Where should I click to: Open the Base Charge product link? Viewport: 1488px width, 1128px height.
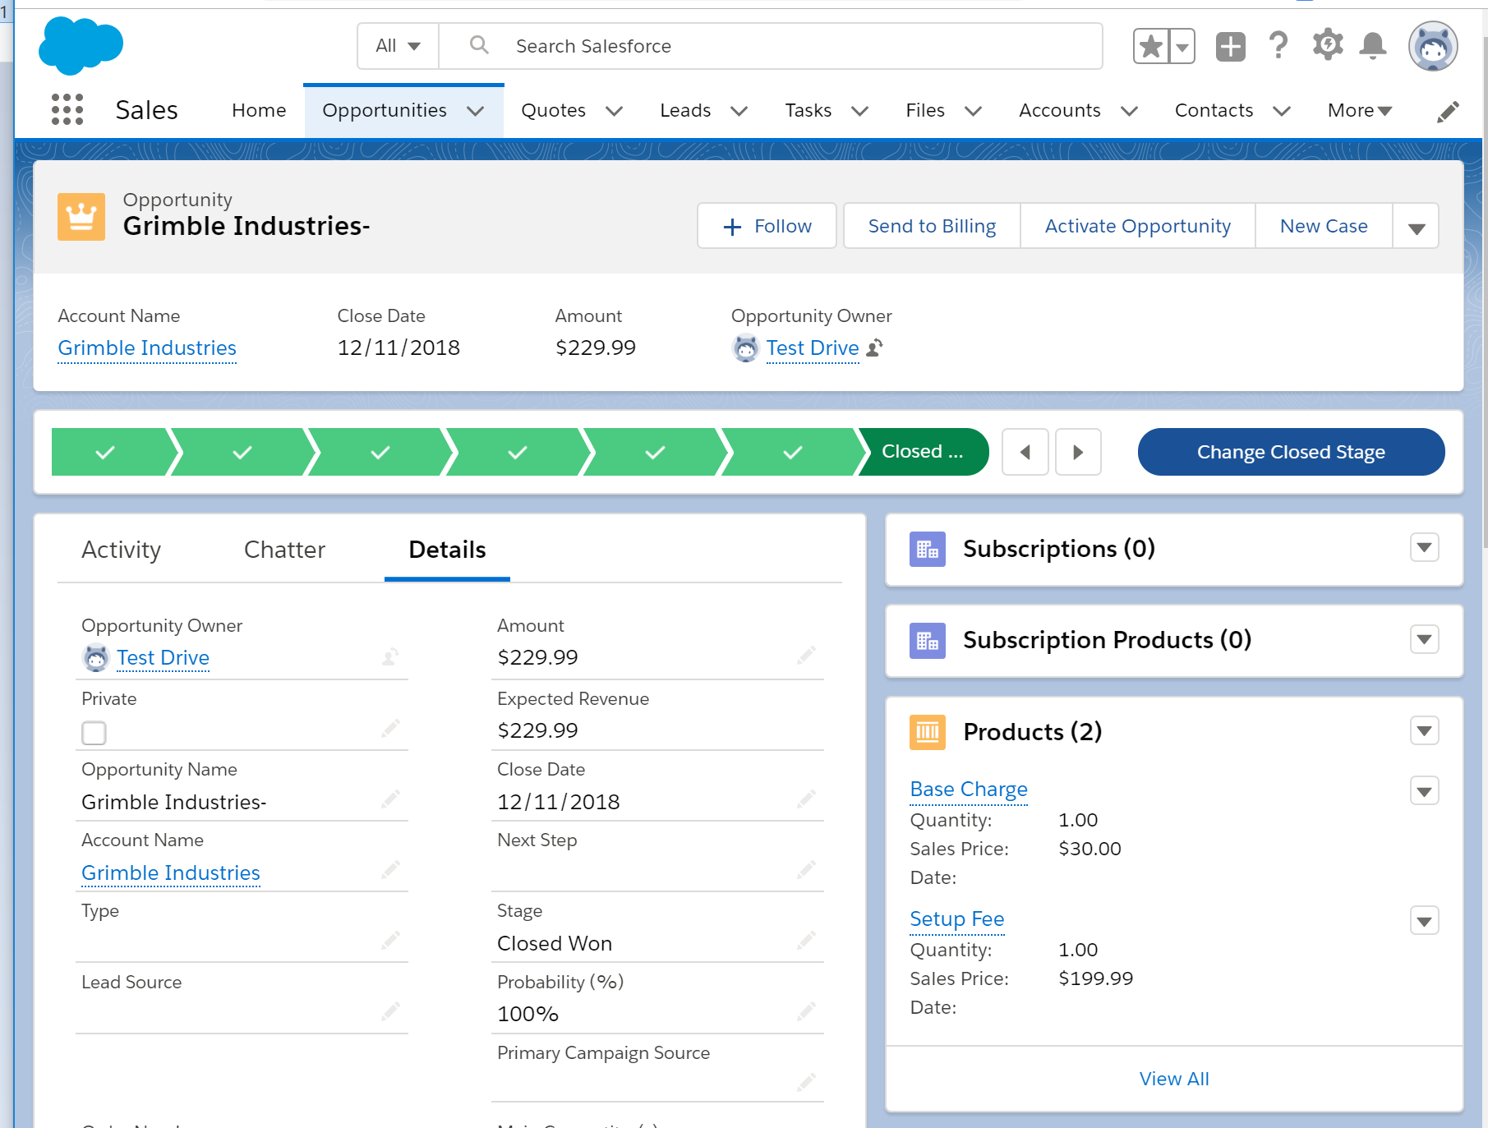[969, 790]
